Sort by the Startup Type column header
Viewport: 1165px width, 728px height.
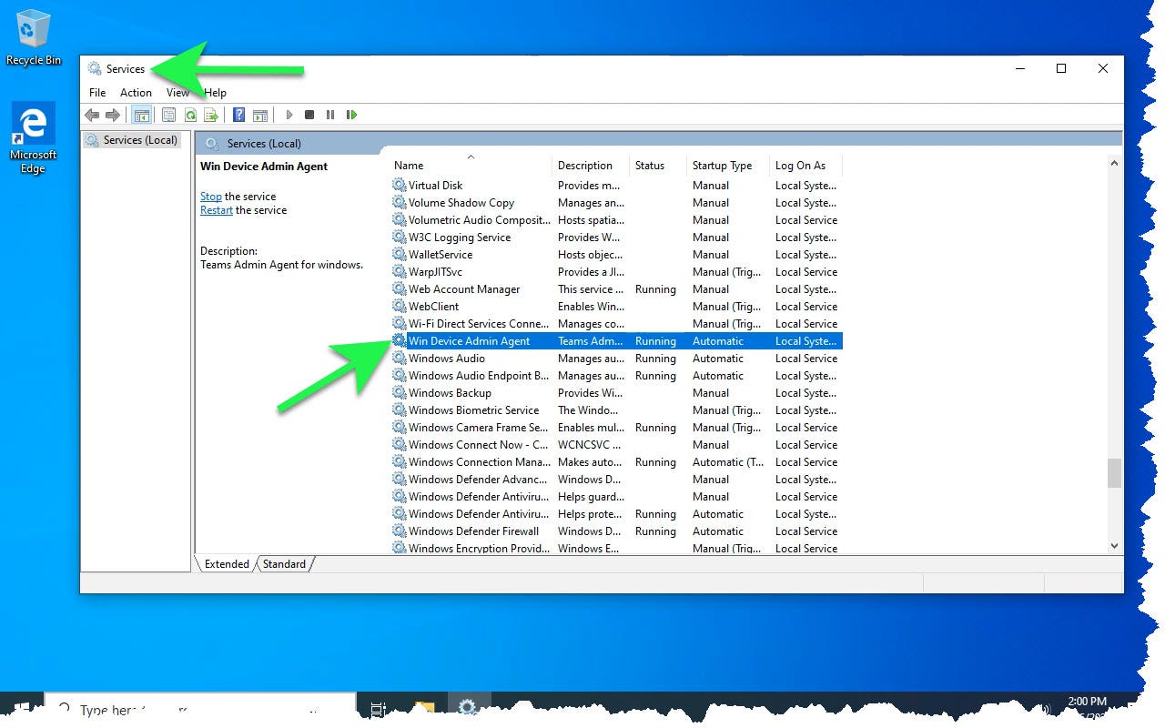(728, 166)
